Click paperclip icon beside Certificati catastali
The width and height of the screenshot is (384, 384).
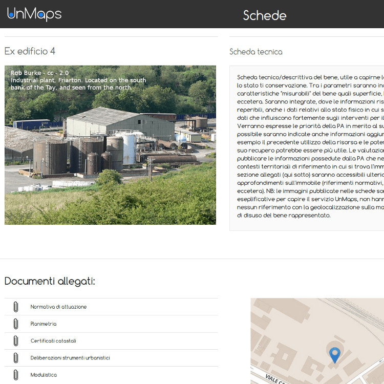[x=16, y=341]
